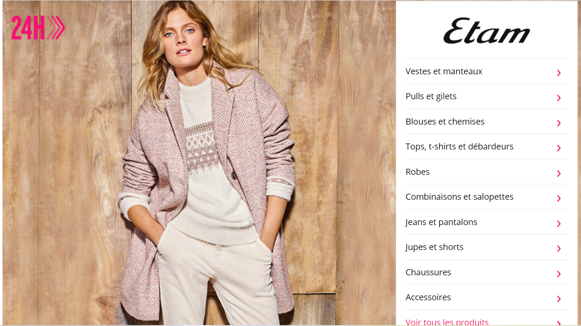Choose Pulls et gilets from list
The image size is (581, 326).
pos(486,96)
